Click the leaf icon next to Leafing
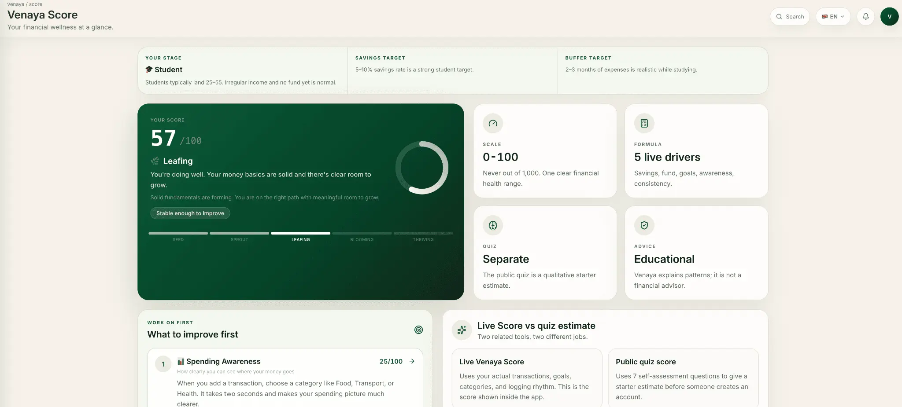Screen dimensions: 902x407 click(x=155, y=161)
